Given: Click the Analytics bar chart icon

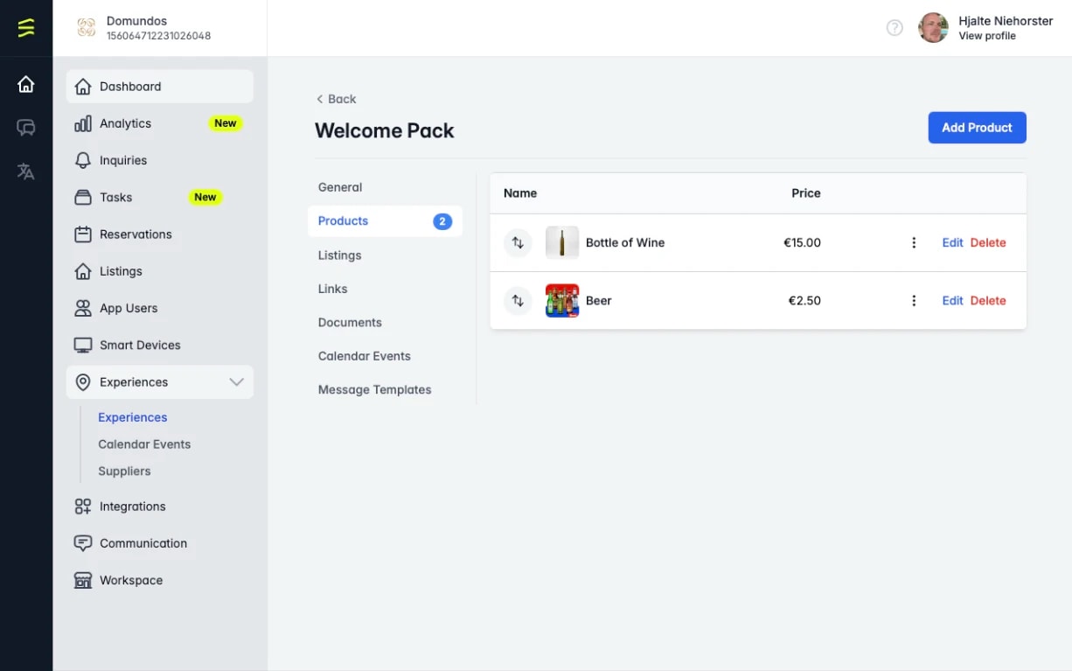Looking at the screenshot, I should coord(83,123).
